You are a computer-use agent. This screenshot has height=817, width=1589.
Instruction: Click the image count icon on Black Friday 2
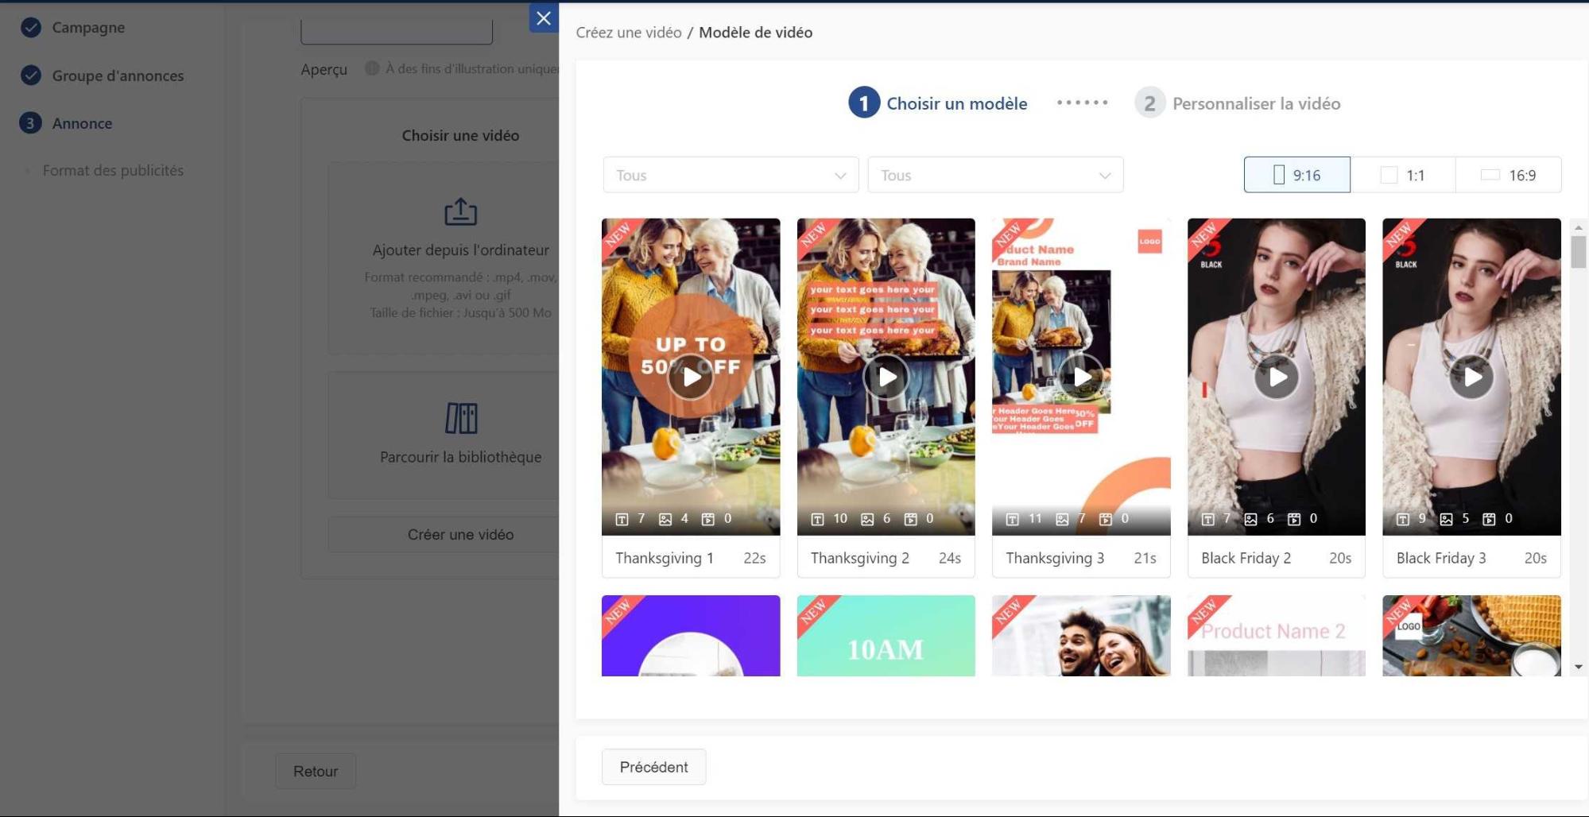(x=1251, y=519)
